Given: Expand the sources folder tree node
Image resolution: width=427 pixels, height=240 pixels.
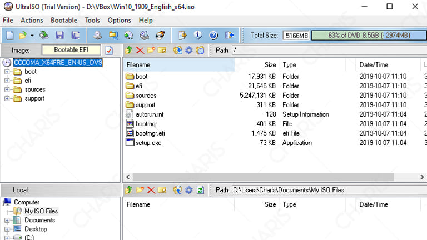Looking at the screenshot, I should 7,90.
